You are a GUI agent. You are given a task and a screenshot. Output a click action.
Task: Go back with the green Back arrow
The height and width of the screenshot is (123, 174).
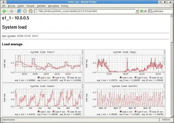(4, 11)
